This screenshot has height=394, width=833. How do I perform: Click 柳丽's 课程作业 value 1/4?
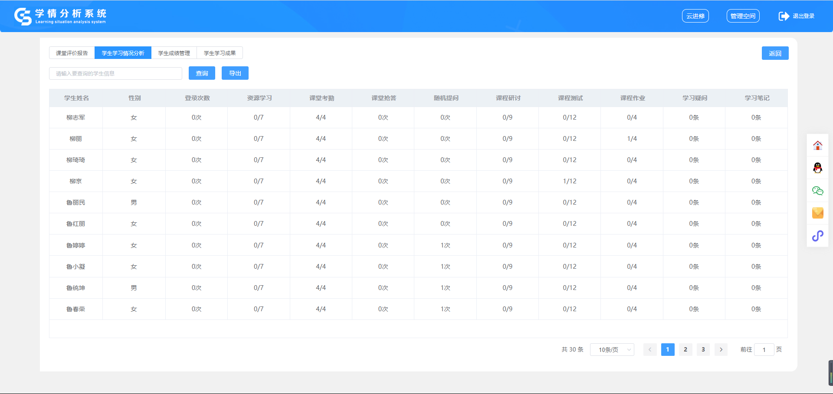(x=632, y=139)
